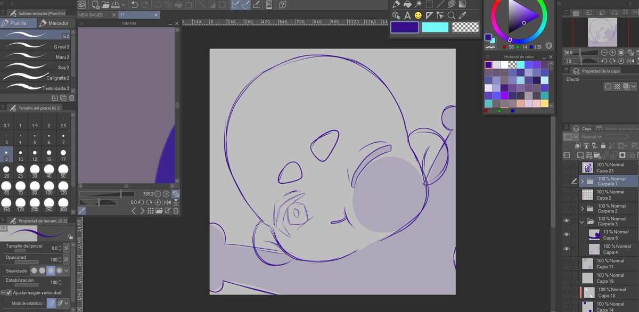Hide the Carpeta 3 folder visibility eye

click(567, 221)
